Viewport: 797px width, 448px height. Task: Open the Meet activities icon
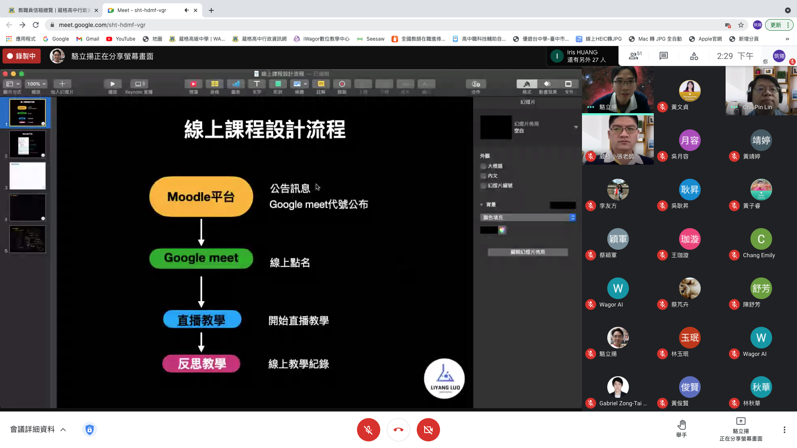point(694,56)
